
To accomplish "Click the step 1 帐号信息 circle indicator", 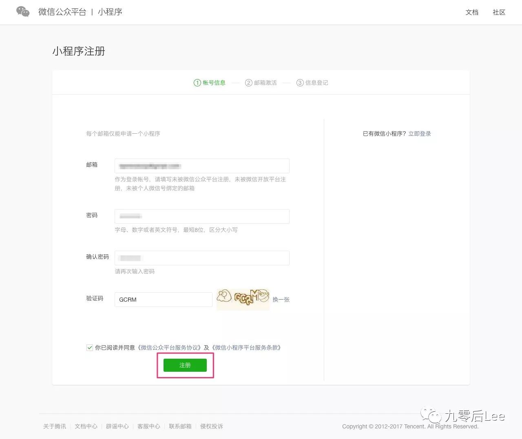I will [197, 82].
